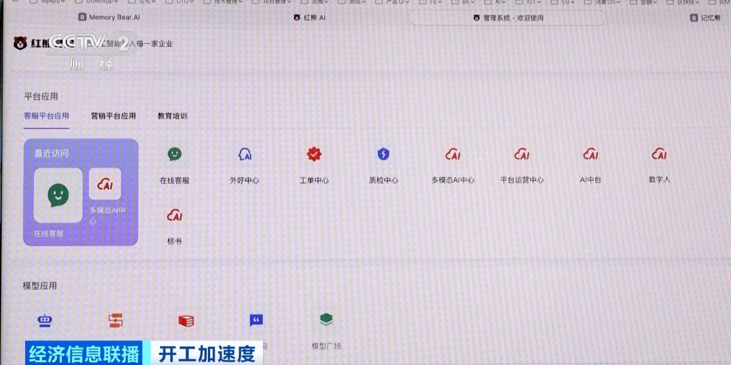Click the blue robot icon under 模型应用

click(45, 321)
